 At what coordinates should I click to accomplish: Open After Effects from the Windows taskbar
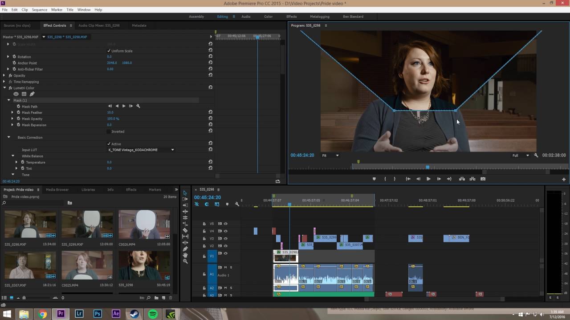(116, 314)
